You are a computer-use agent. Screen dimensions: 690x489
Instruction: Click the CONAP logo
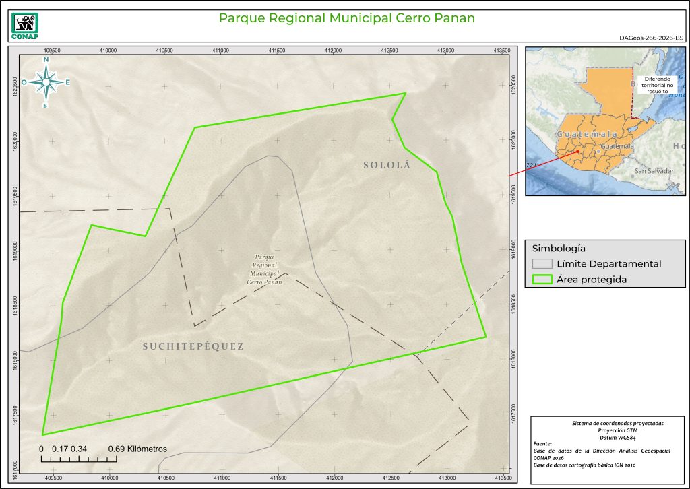pyautogui.click(x=26, y=26)
